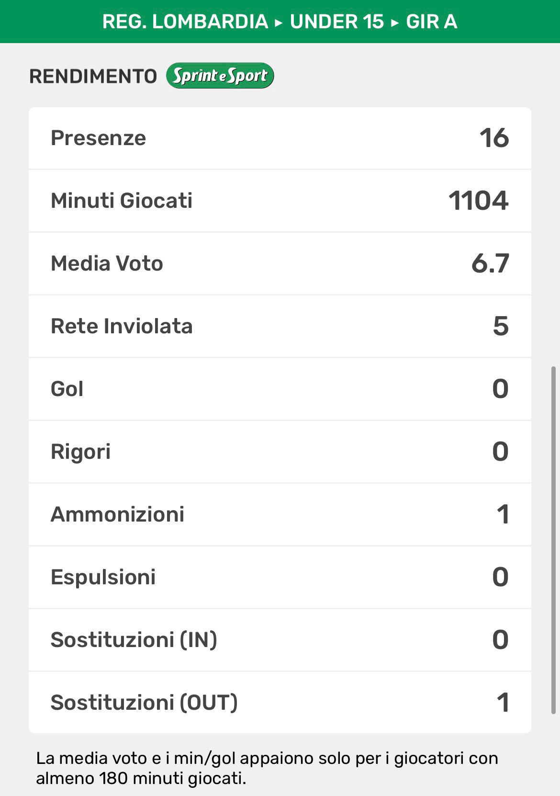The image size is (560, 796).
Task: Open the UNDER 15 breadcrumb section
Action: (x=337, y=22)
